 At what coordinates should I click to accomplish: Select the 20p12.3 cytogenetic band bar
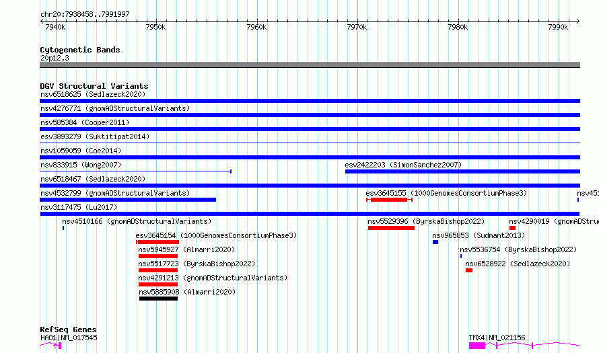310,65
